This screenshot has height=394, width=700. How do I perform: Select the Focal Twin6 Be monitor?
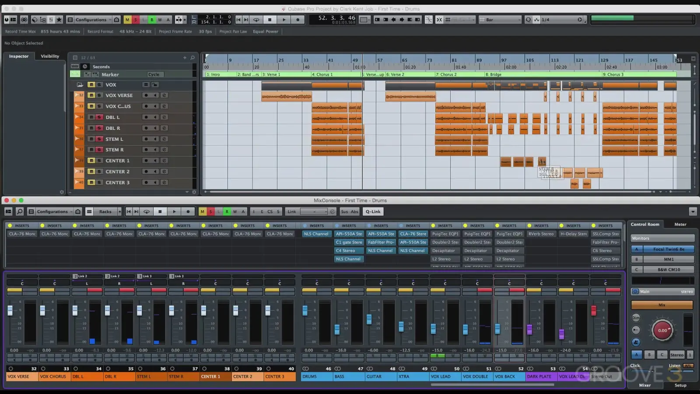668,250
